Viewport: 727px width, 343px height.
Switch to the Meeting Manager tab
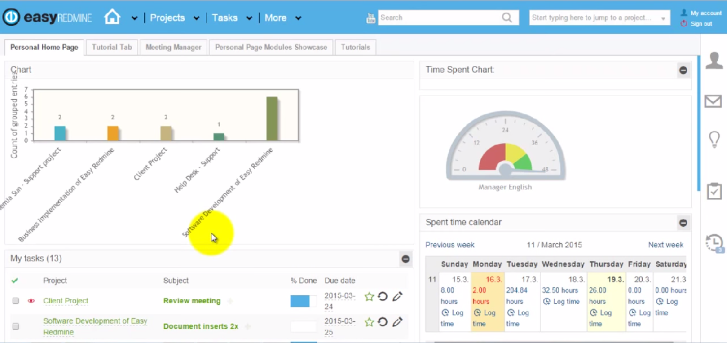(x=174, y=47)
